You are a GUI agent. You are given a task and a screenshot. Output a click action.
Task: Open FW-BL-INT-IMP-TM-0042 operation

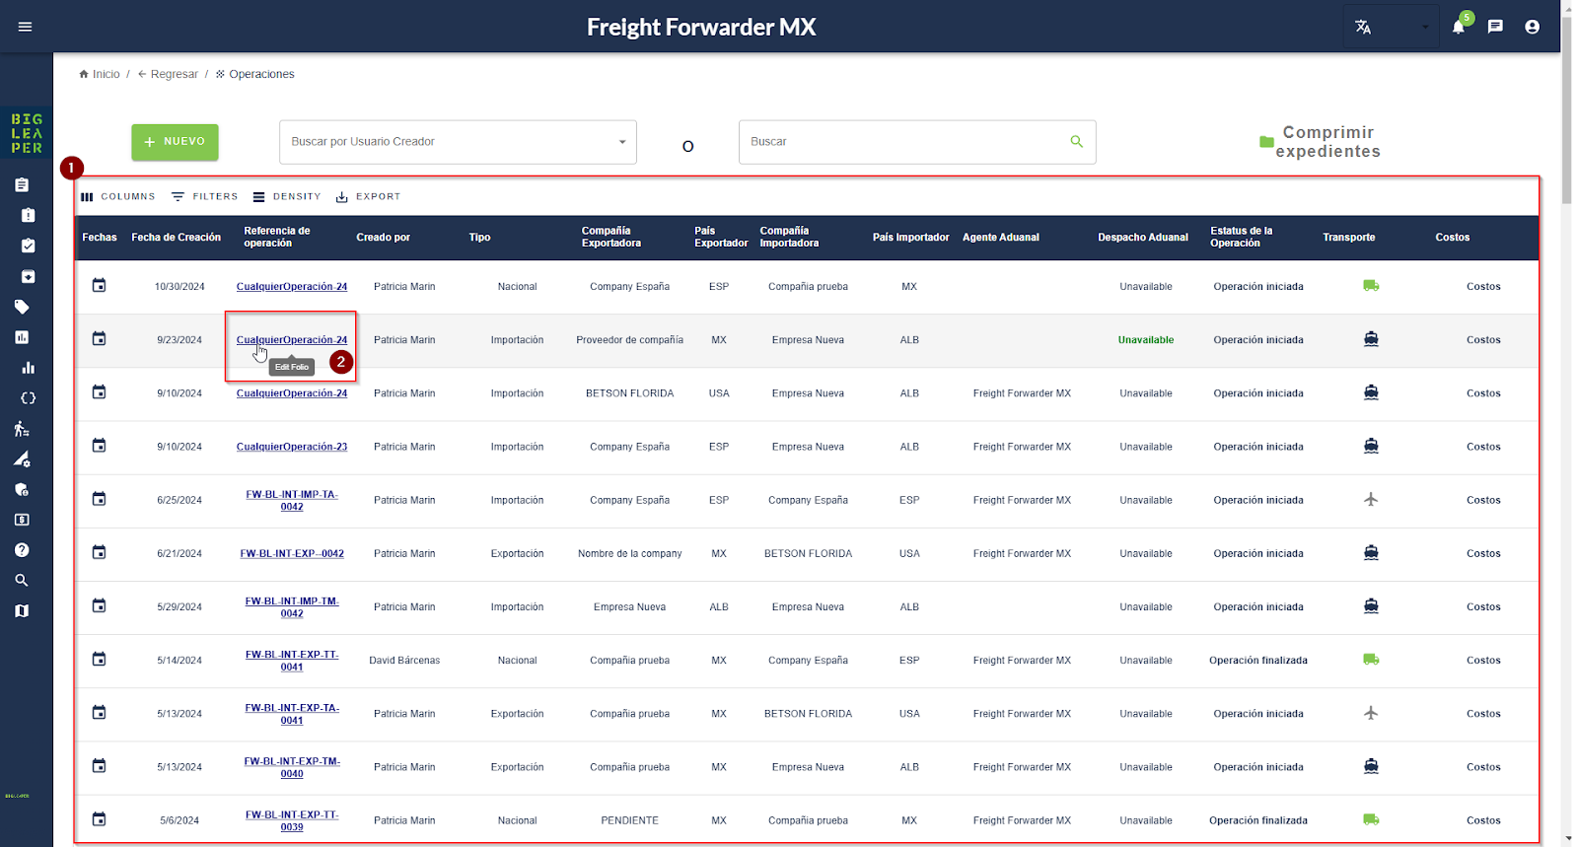click(292, 607)
